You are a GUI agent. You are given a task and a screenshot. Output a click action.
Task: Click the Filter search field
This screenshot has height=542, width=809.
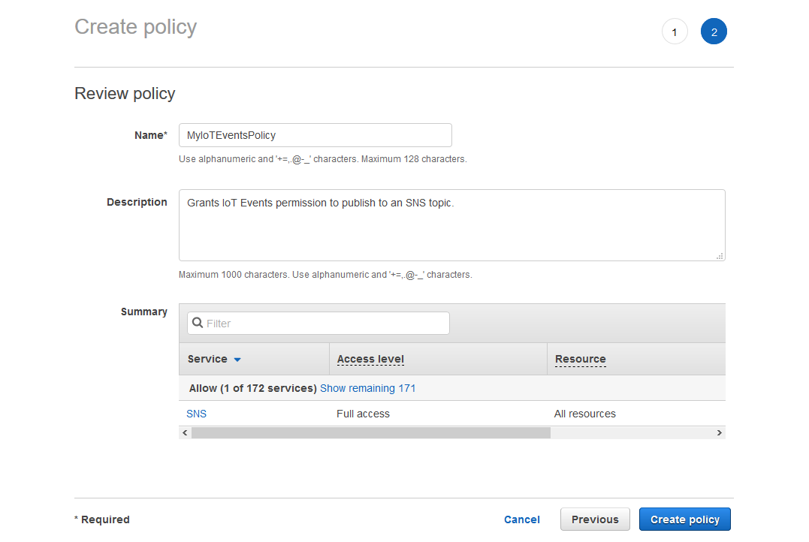pyautogui.click(x=323, y=323)
